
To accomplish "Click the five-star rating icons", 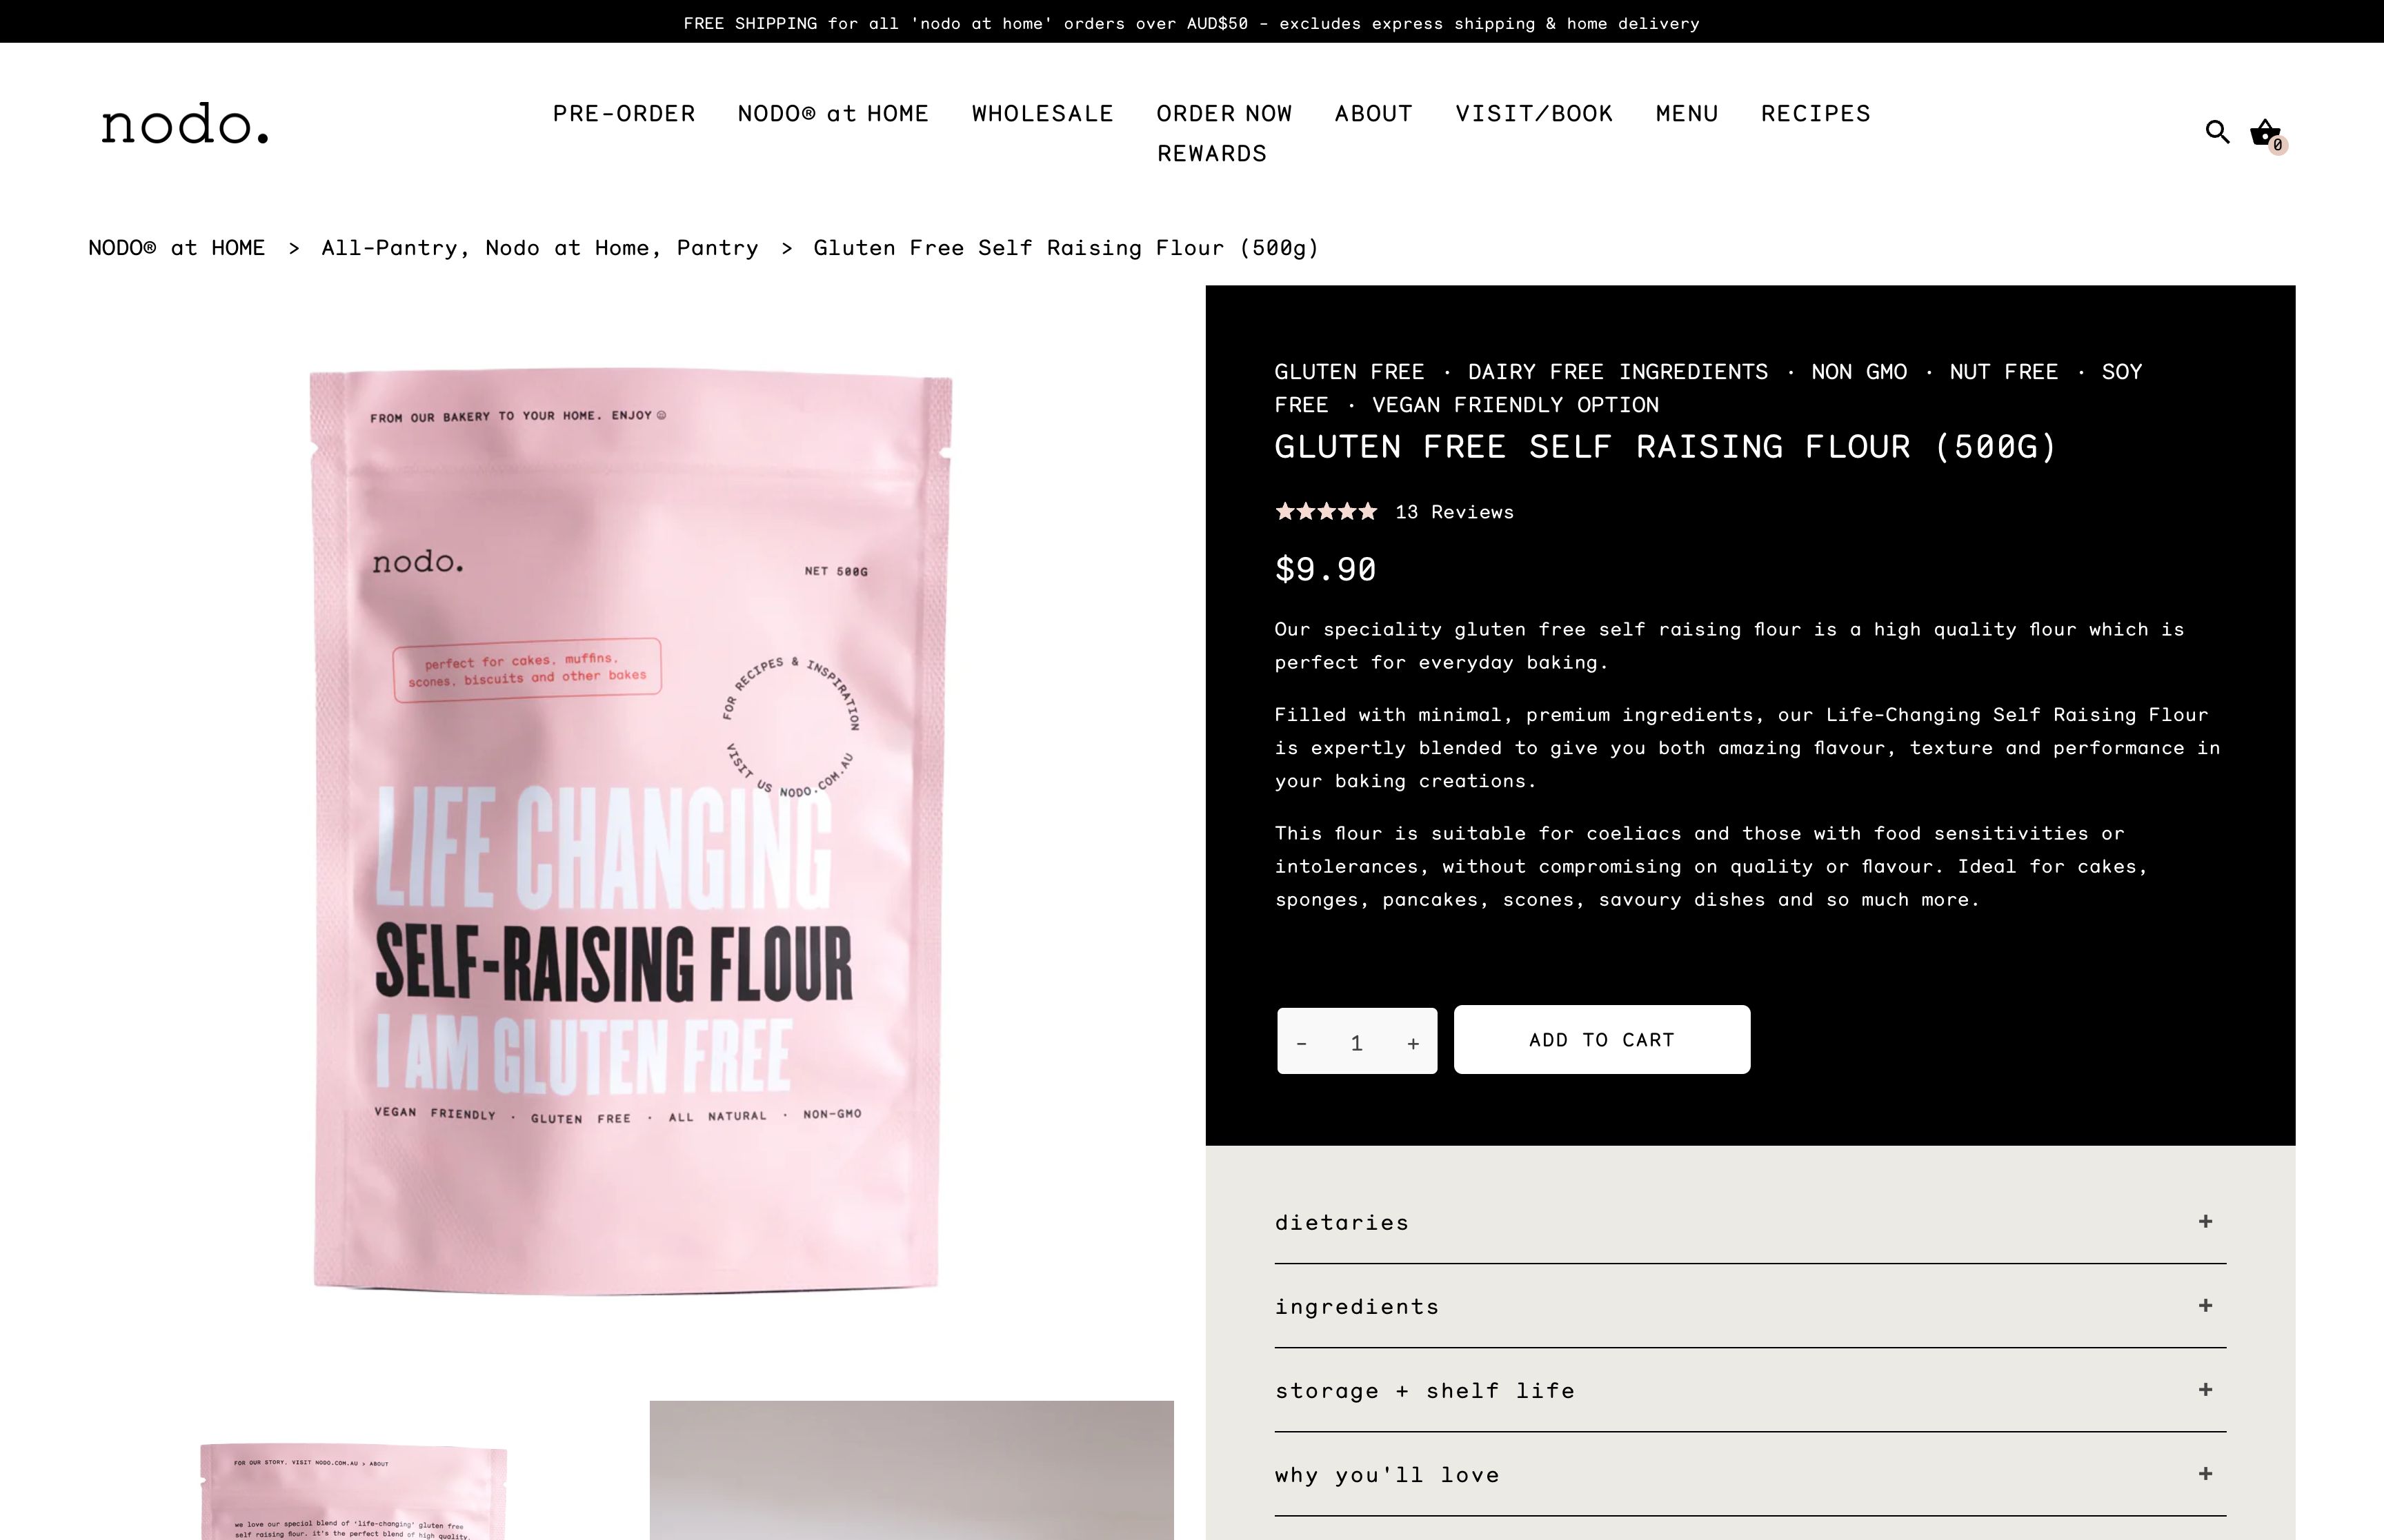I will (x=1326, y=512).
